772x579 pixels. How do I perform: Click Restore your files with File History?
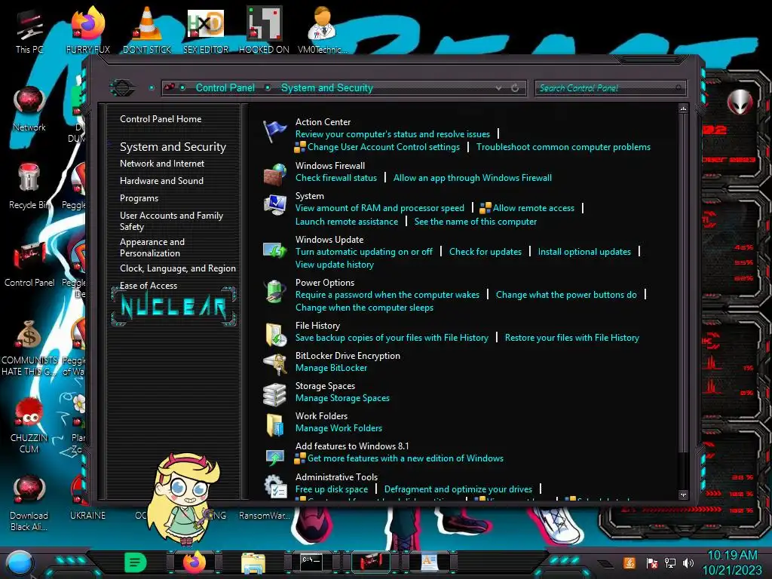(x=571, y=337)
